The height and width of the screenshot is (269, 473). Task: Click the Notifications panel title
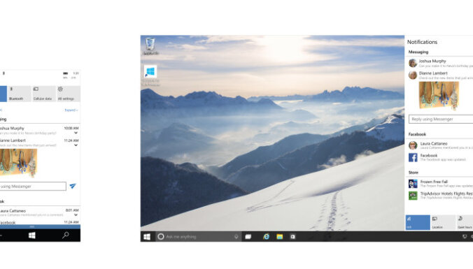pos(422,42)
